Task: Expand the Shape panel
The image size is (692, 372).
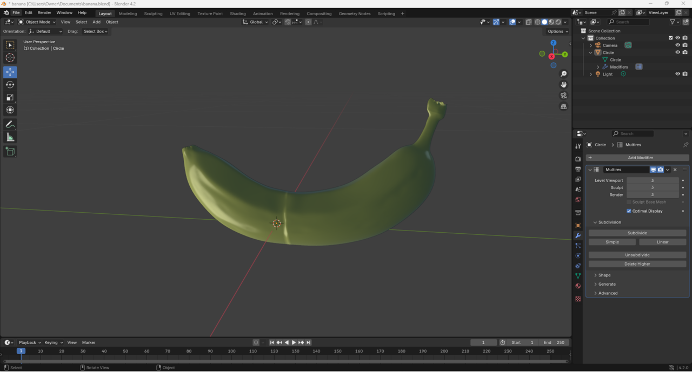Action: [604, 275]
